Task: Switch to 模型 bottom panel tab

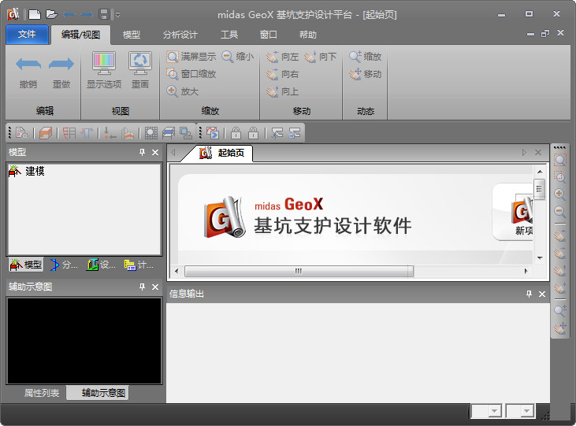Action: pyautogui.click(x=26, y=265)
